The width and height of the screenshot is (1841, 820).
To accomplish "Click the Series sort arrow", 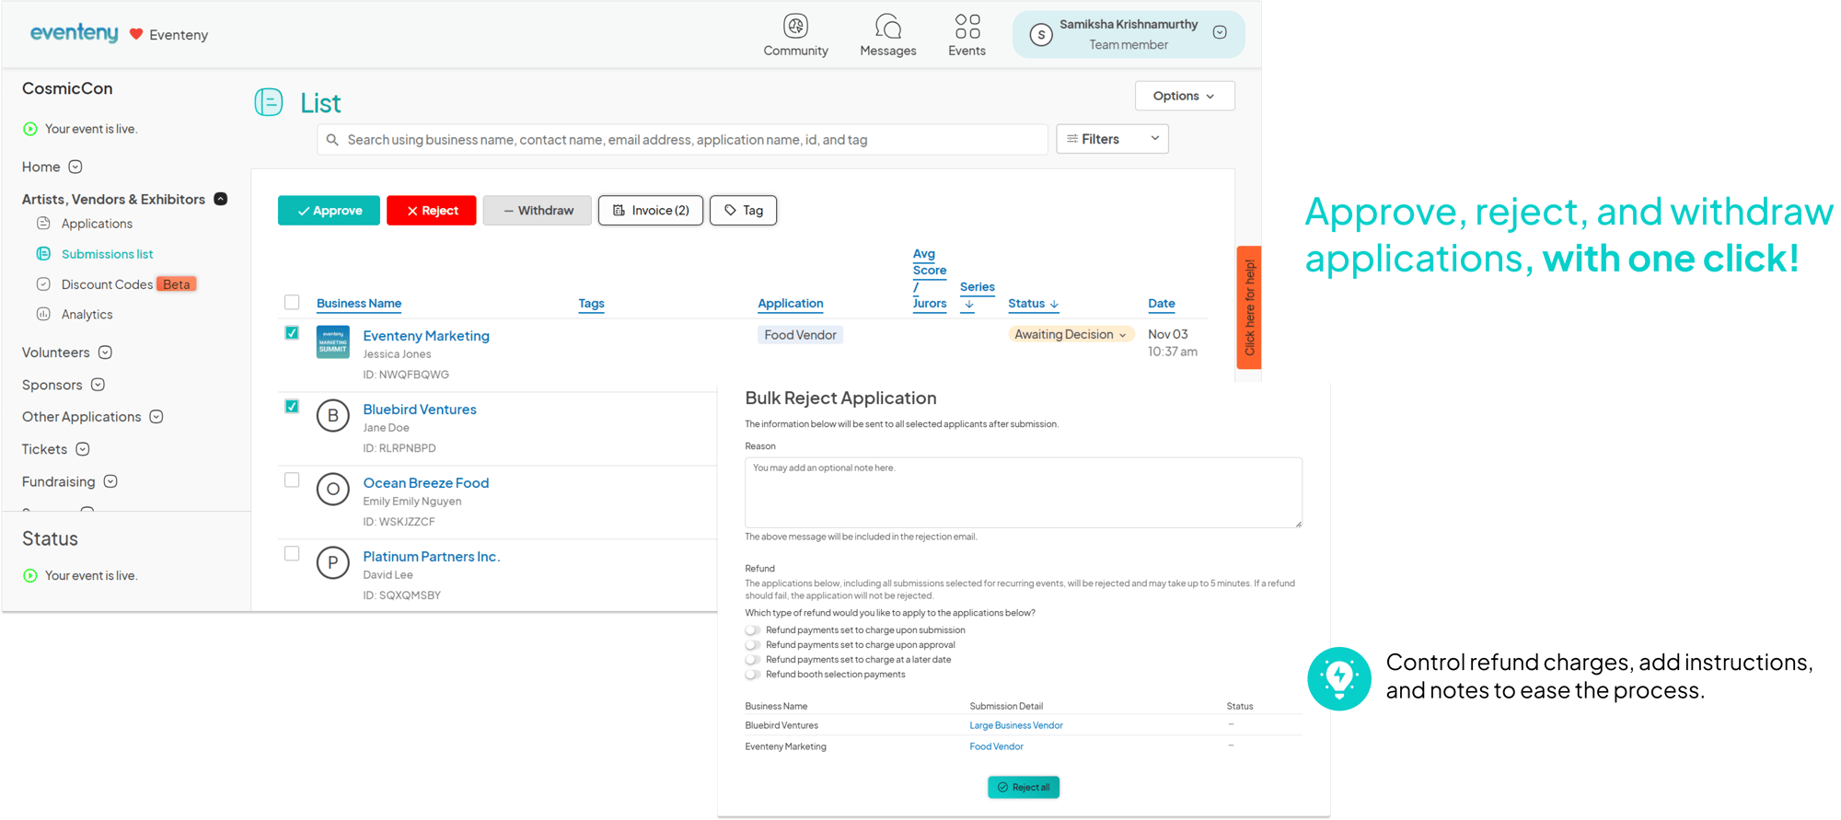I will pyautogui.click(x=969, y=305).
